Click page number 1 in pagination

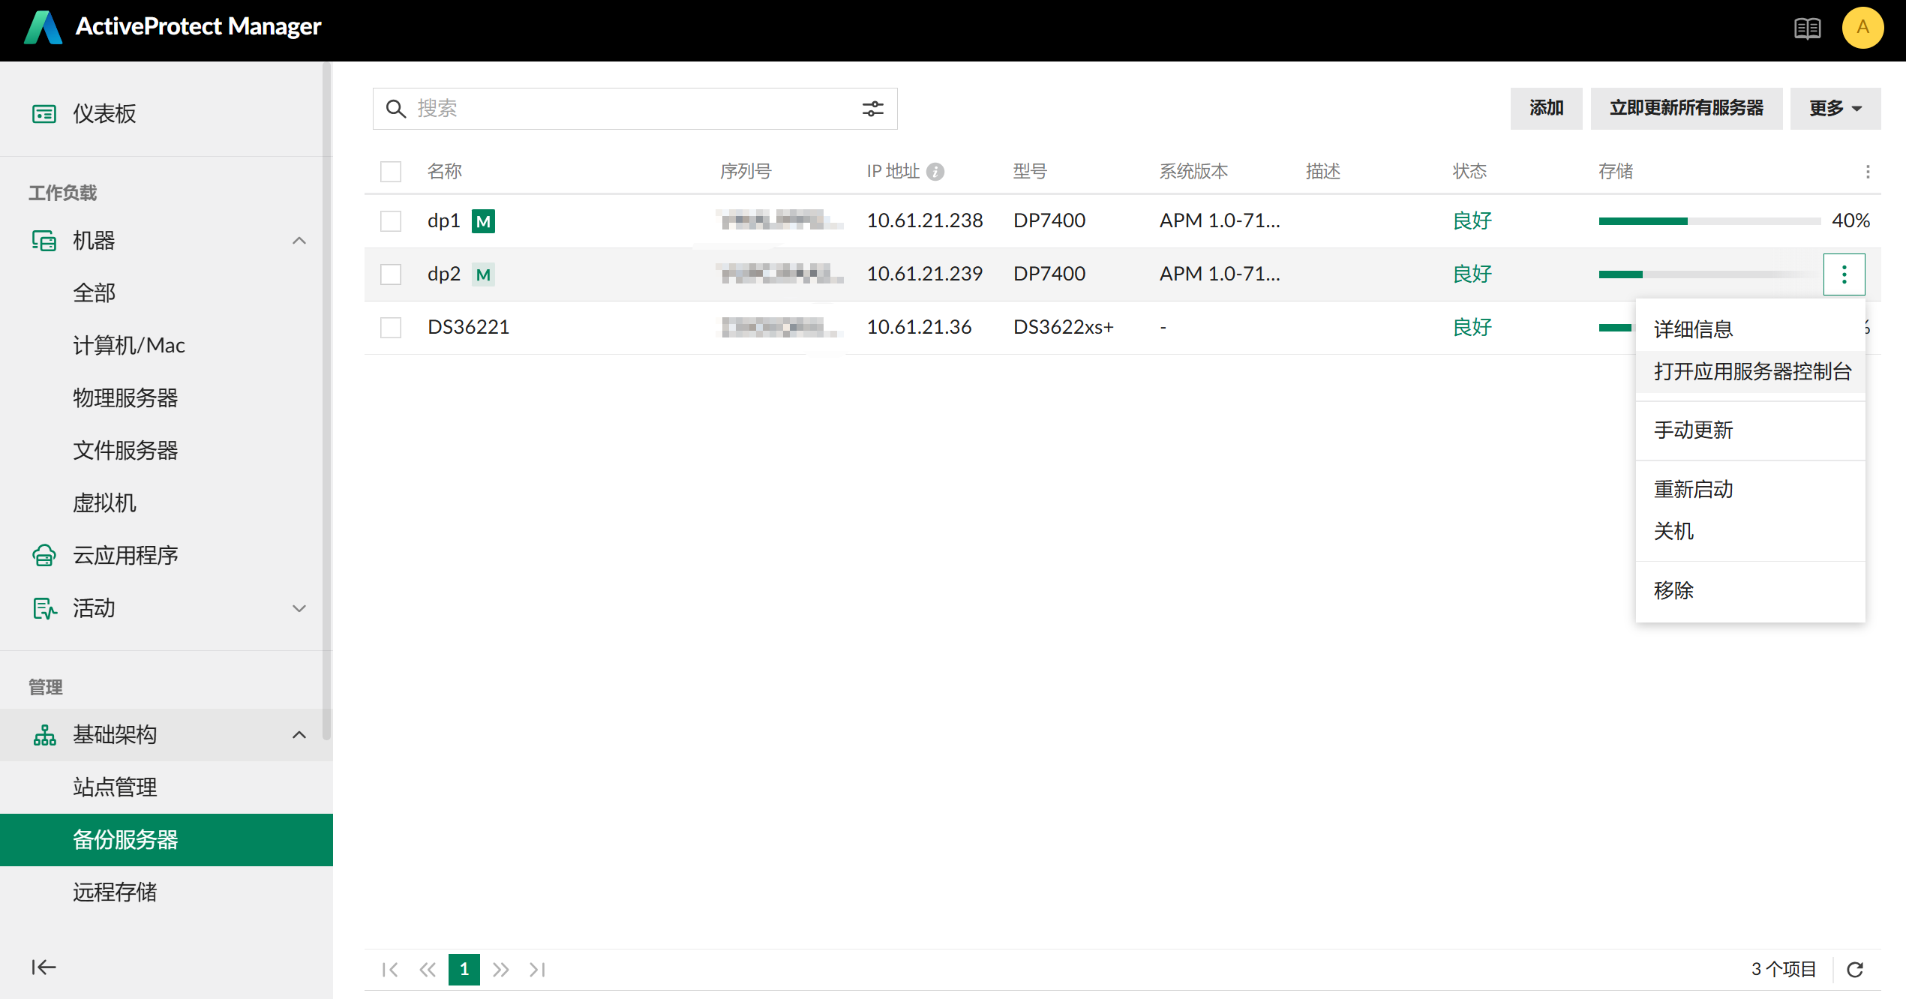pos(464,970)
